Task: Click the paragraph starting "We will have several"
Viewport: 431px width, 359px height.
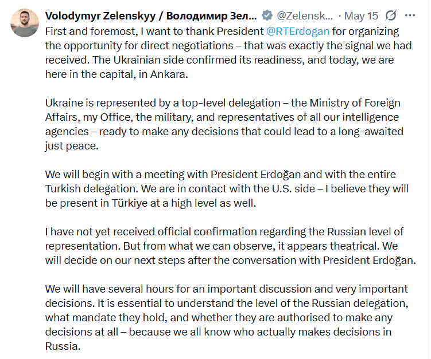Action: [227, 317]
